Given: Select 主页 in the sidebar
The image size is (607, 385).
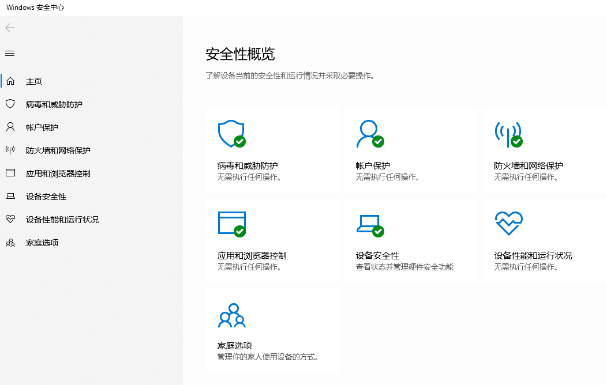Looking at the screenshot, I should 34,81.
